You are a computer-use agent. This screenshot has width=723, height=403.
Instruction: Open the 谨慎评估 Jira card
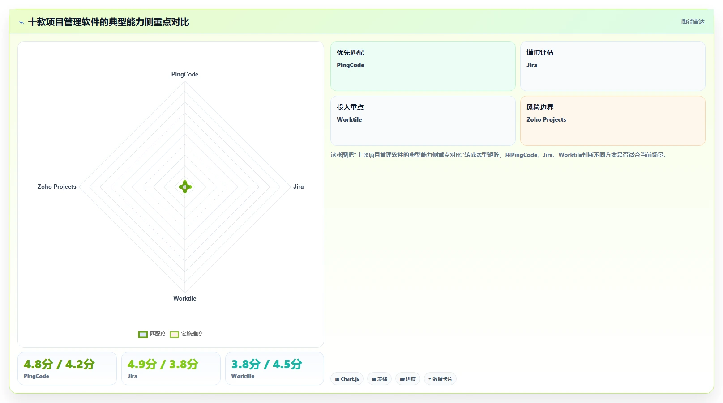pyautogui.click(x=612, y=66)
